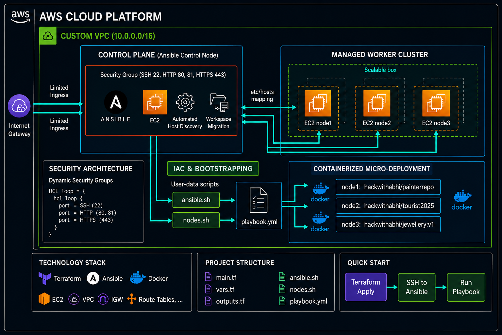The image size is (502, 335).
Task: Click the IGW icon in Technology Stack
Action: [x=103, y=299]
